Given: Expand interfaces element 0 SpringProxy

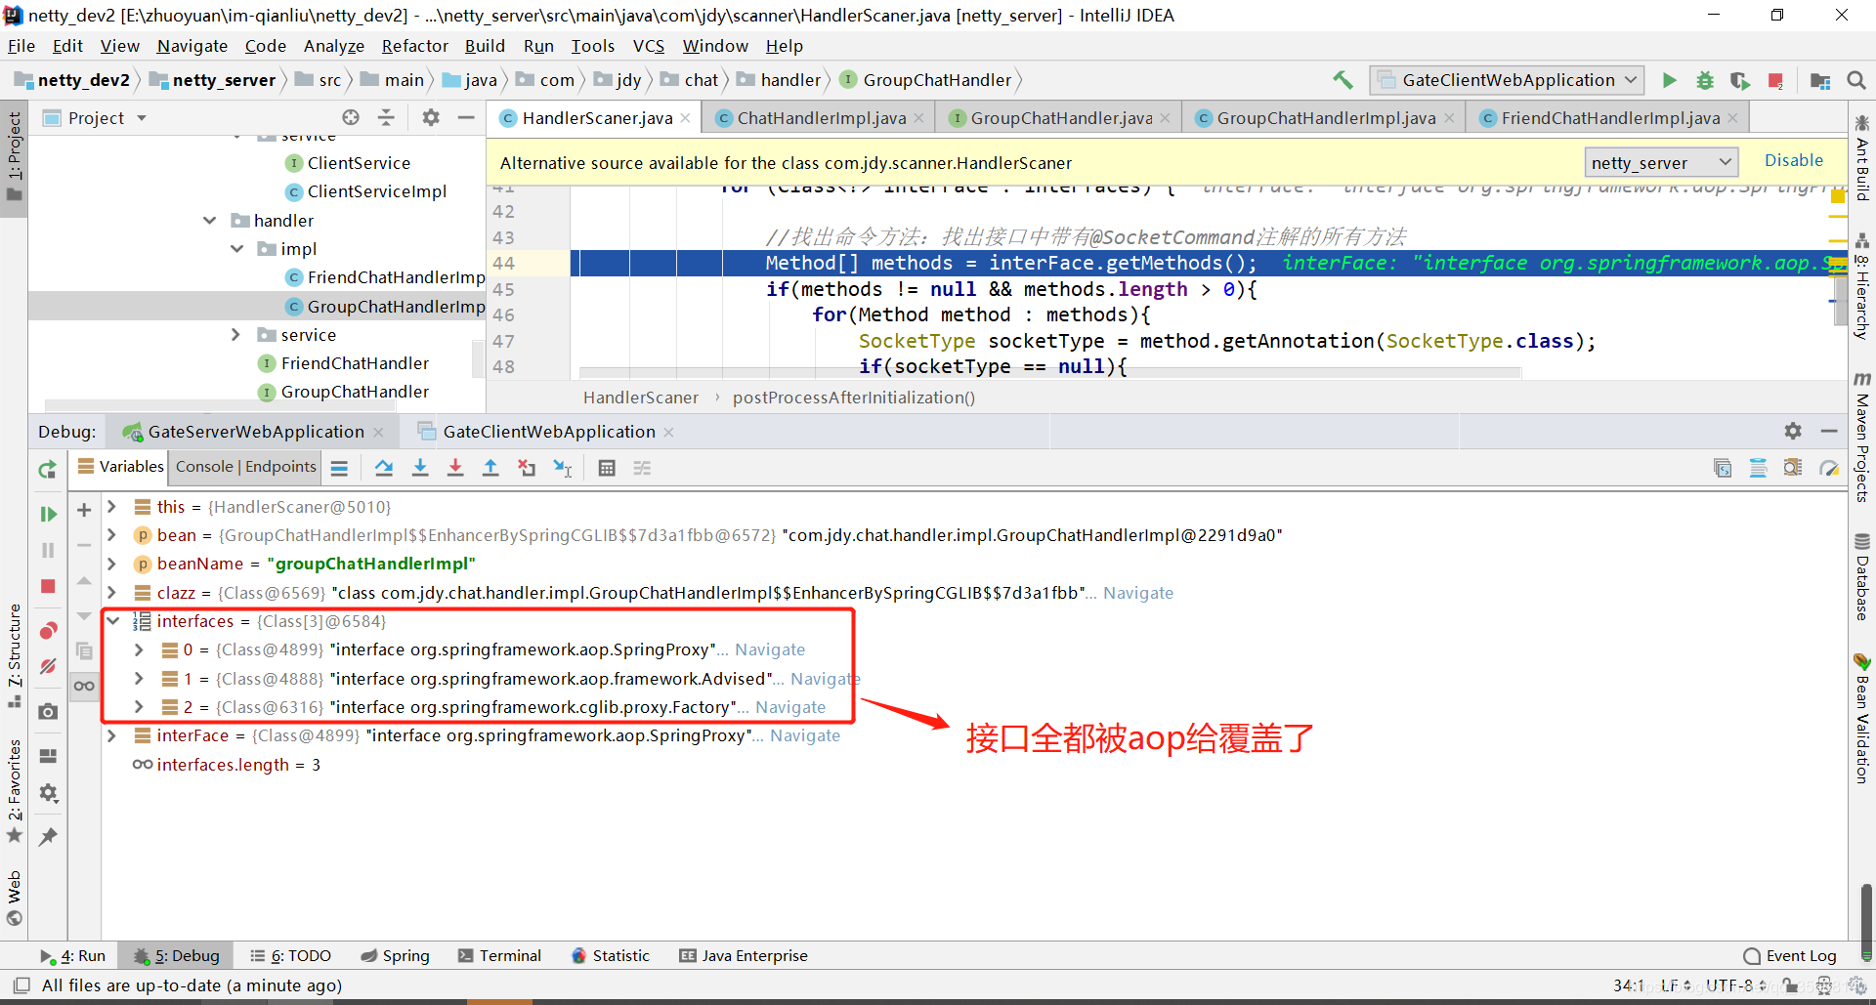Looking at the screenshot, I should 139,649.
